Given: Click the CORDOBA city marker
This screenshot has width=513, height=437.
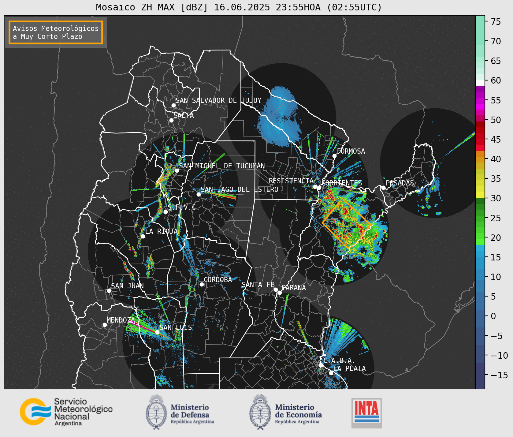Looking at the screenshot, I should 202,284.
